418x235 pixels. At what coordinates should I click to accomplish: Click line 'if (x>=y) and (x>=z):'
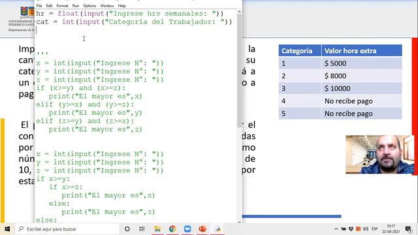point(81,88)
